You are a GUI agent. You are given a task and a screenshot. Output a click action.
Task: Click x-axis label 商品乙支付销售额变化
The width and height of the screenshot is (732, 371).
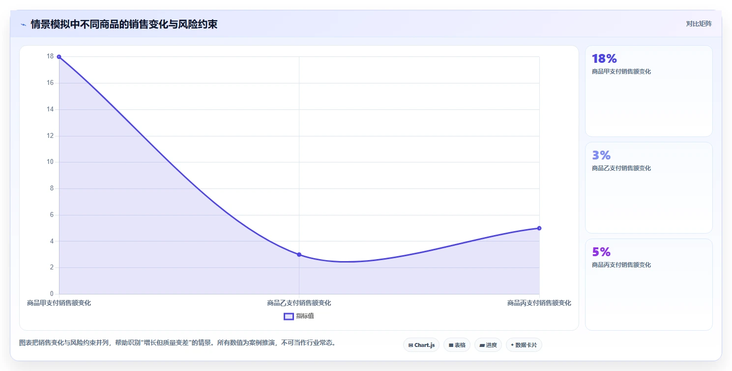[299, 303]
